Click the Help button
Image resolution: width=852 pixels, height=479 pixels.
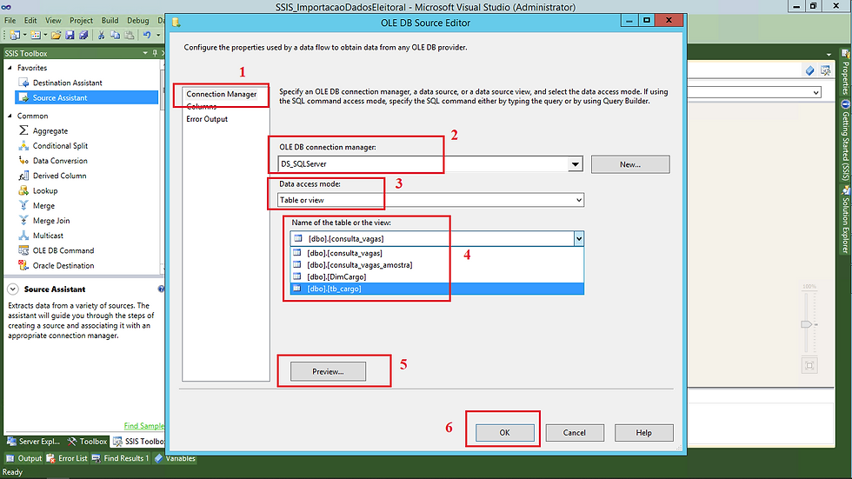click(644, 433)
